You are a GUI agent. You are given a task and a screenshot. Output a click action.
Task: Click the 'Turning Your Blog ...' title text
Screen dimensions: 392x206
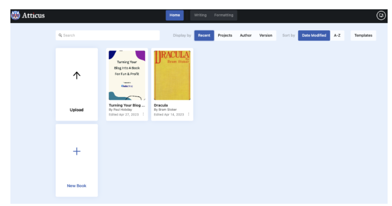point(127,105)
